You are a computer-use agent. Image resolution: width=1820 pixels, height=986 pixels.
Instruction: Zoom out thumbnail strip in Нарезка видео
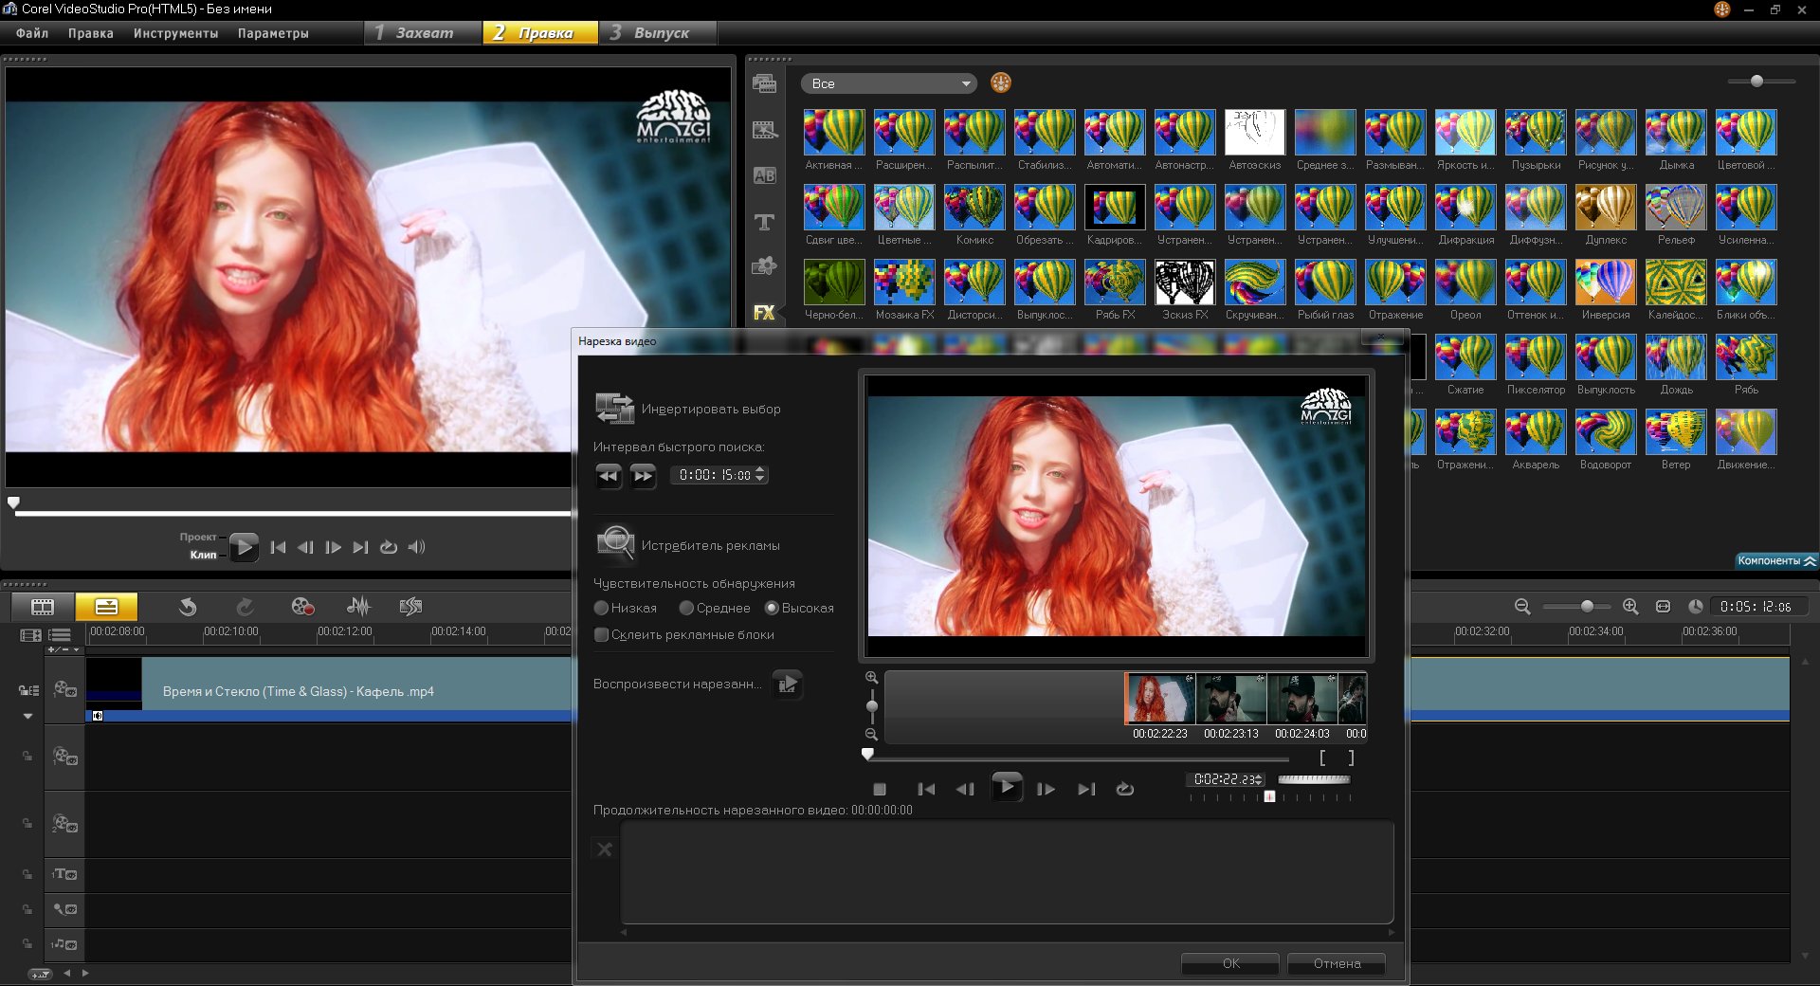[x=871, y=735]
